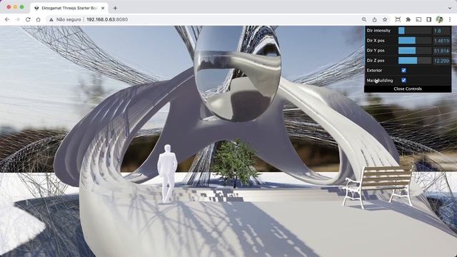Go forward in browser history
457x257 pixels.
point(17,19)
